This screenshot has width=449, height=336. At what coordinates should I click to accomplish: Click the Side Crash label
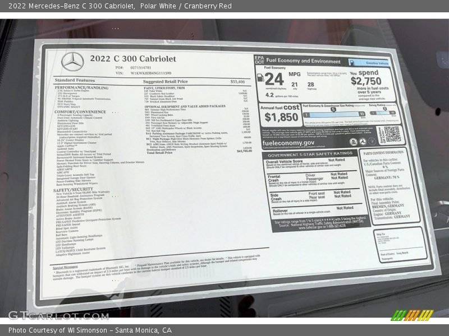[x=276, y=197]
